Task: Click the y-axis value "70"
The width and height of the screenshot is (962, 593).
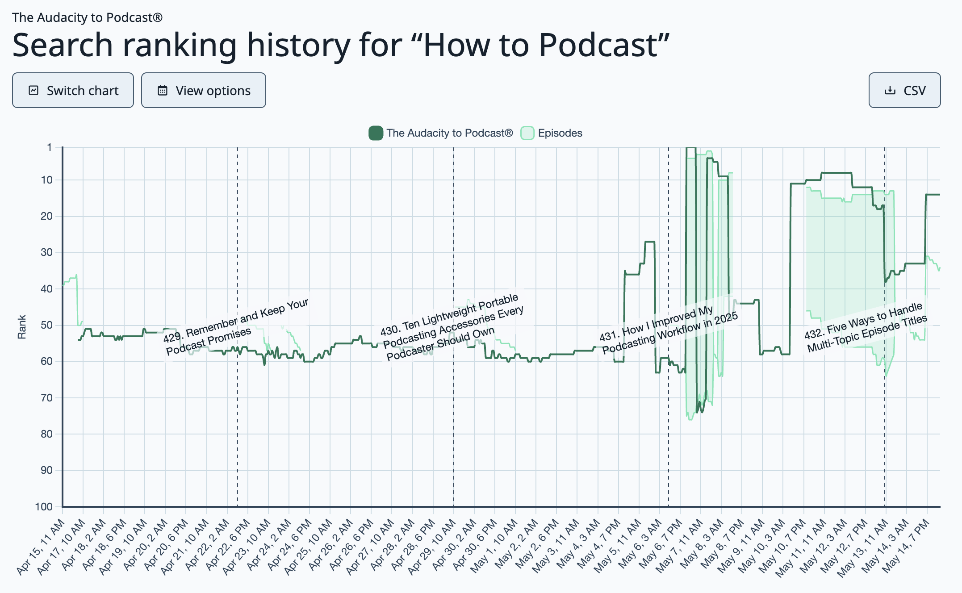Action: 46,397
